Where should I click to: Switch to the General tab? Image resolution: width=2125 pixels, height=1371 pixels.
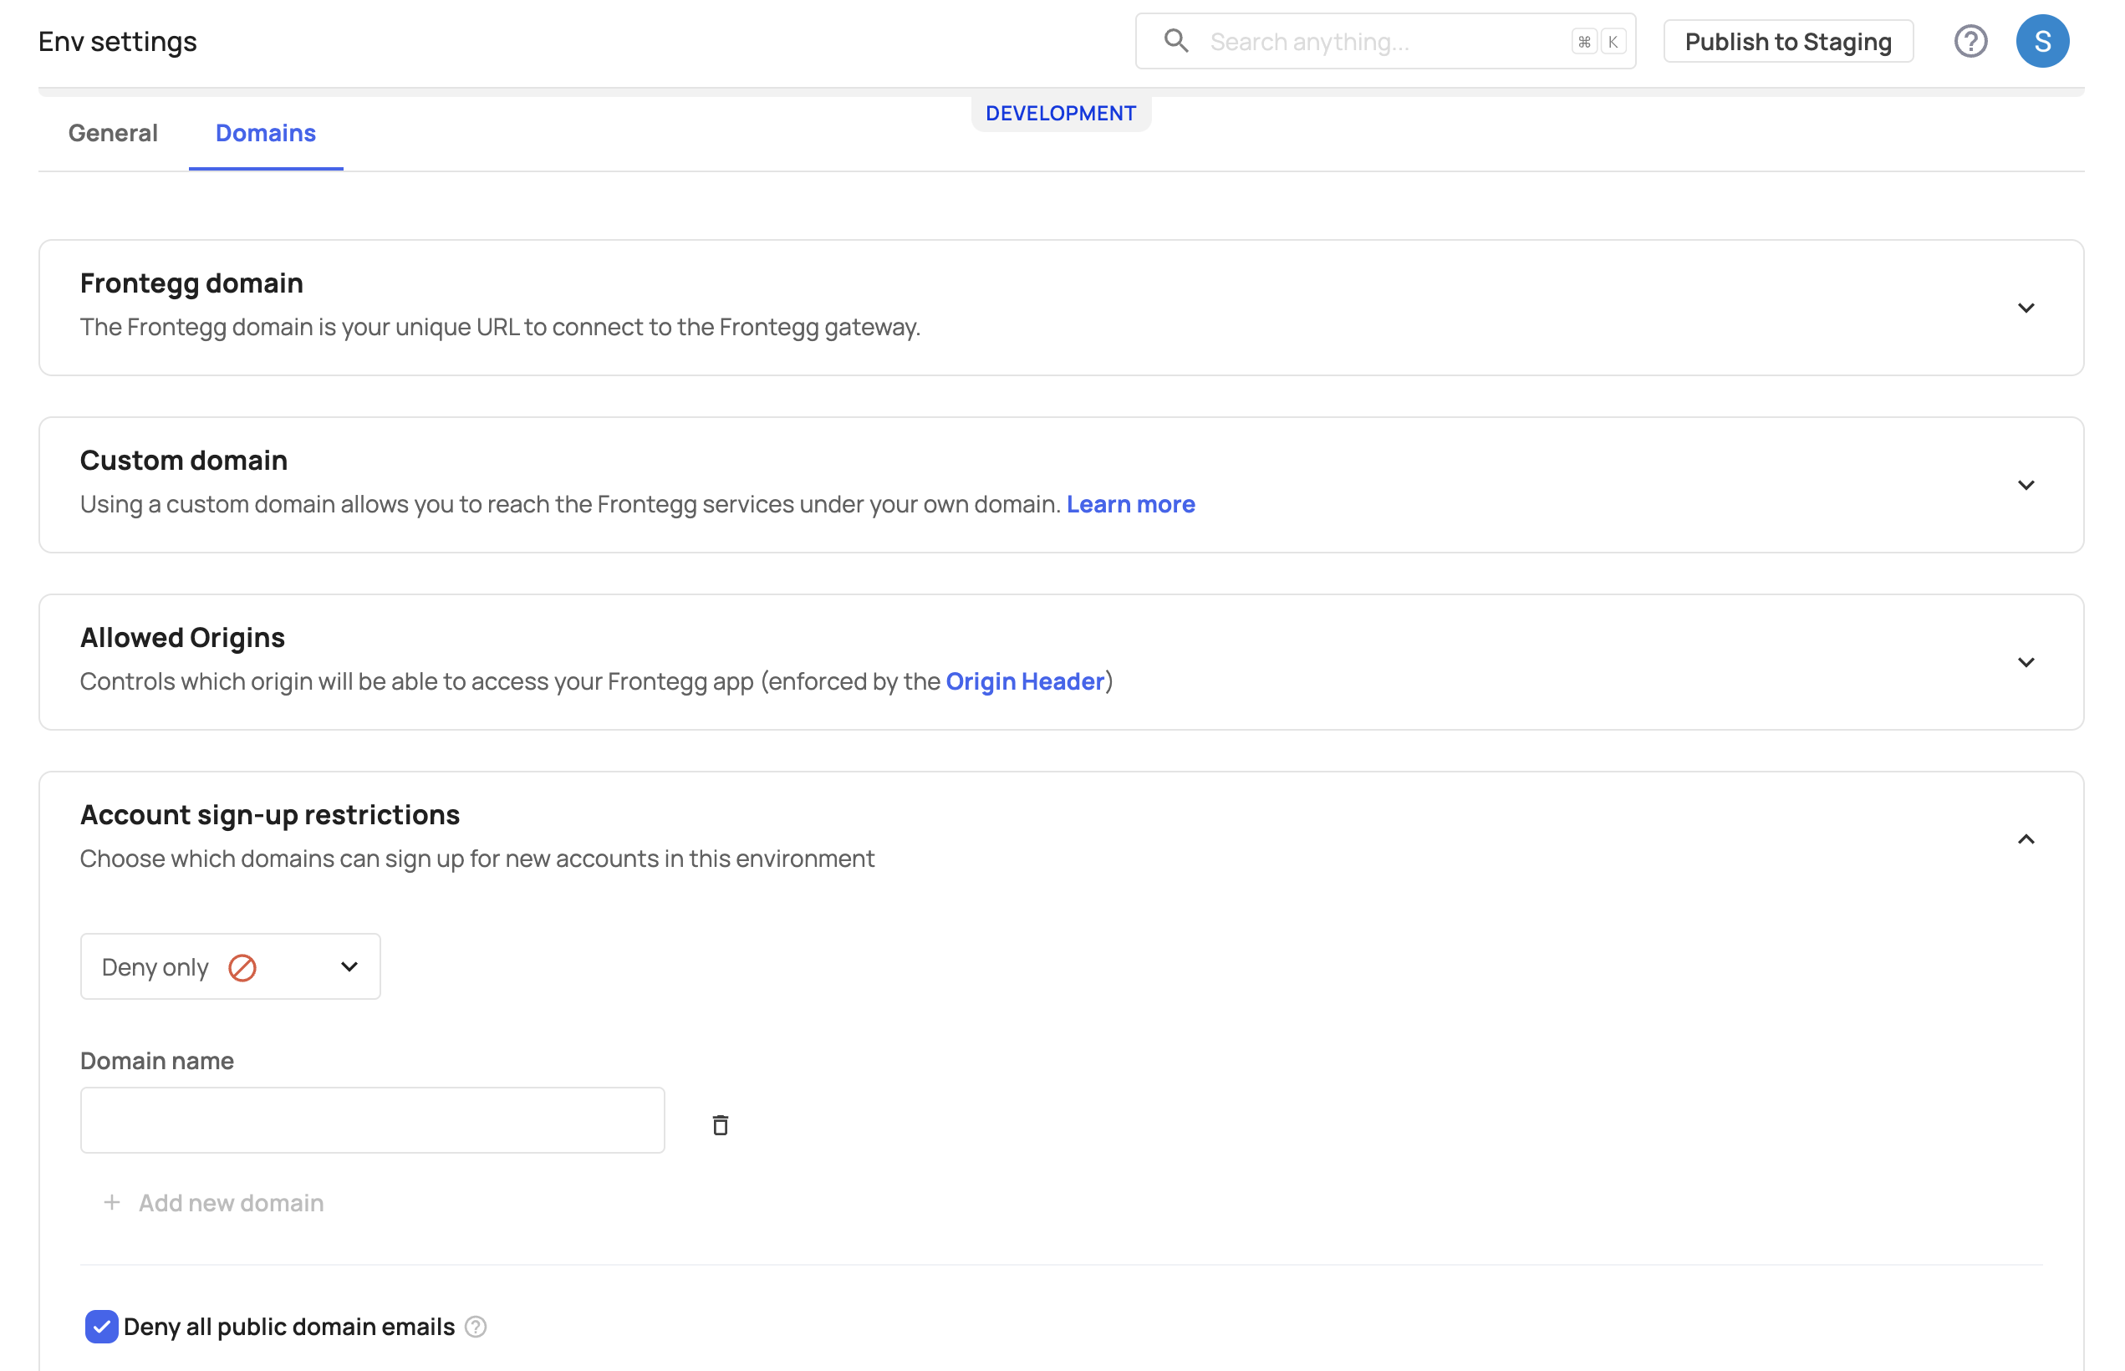click(x=112, y=133)
